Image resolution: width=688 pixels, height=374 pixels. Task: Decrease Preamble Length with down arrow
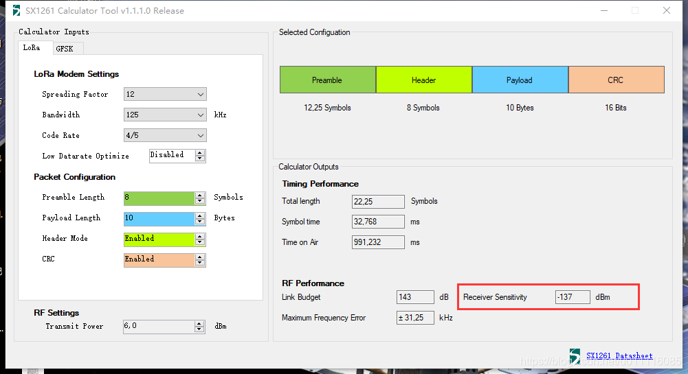[x=200, y=202]
